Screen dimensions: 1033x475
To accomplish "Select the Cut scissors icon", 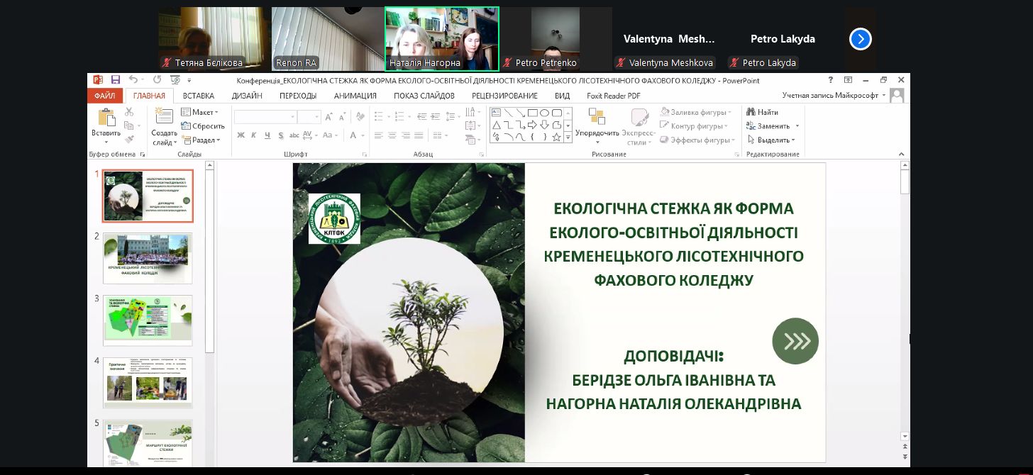I will tap(129, 112).
